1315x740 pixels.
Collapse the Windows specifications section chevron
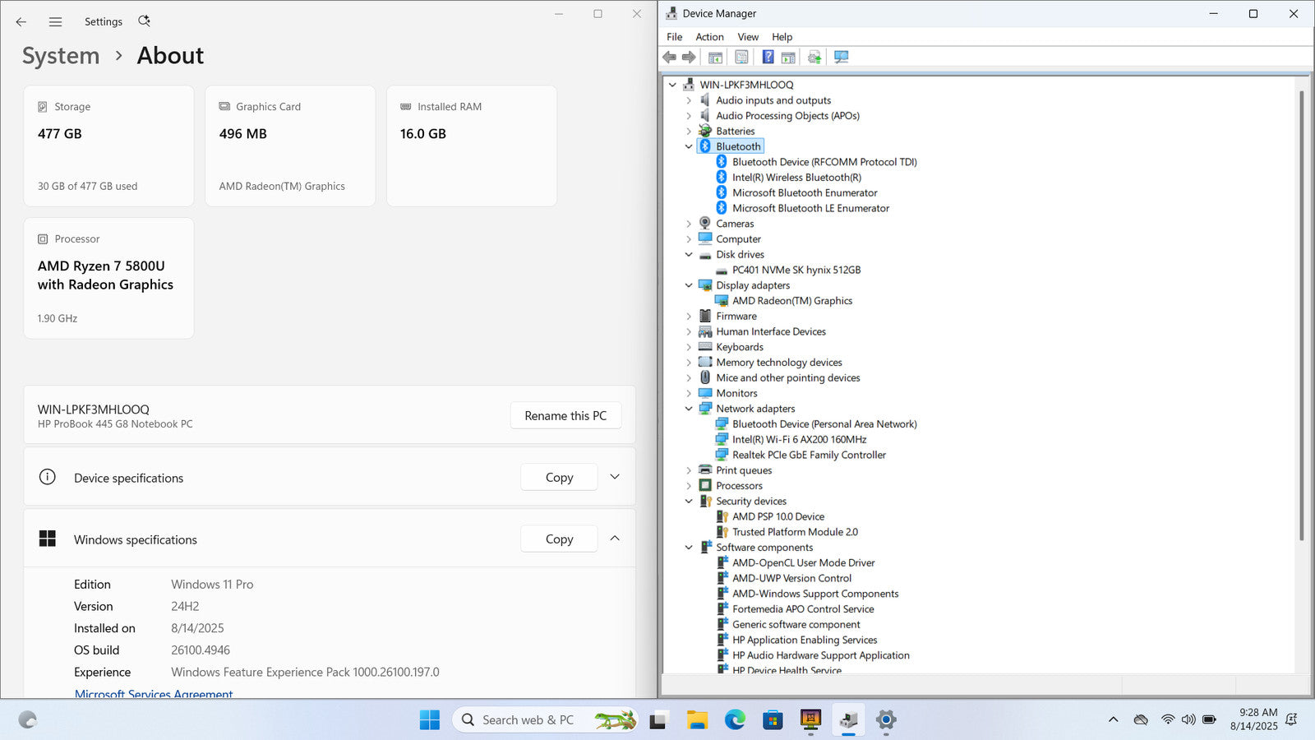[615, 539]
